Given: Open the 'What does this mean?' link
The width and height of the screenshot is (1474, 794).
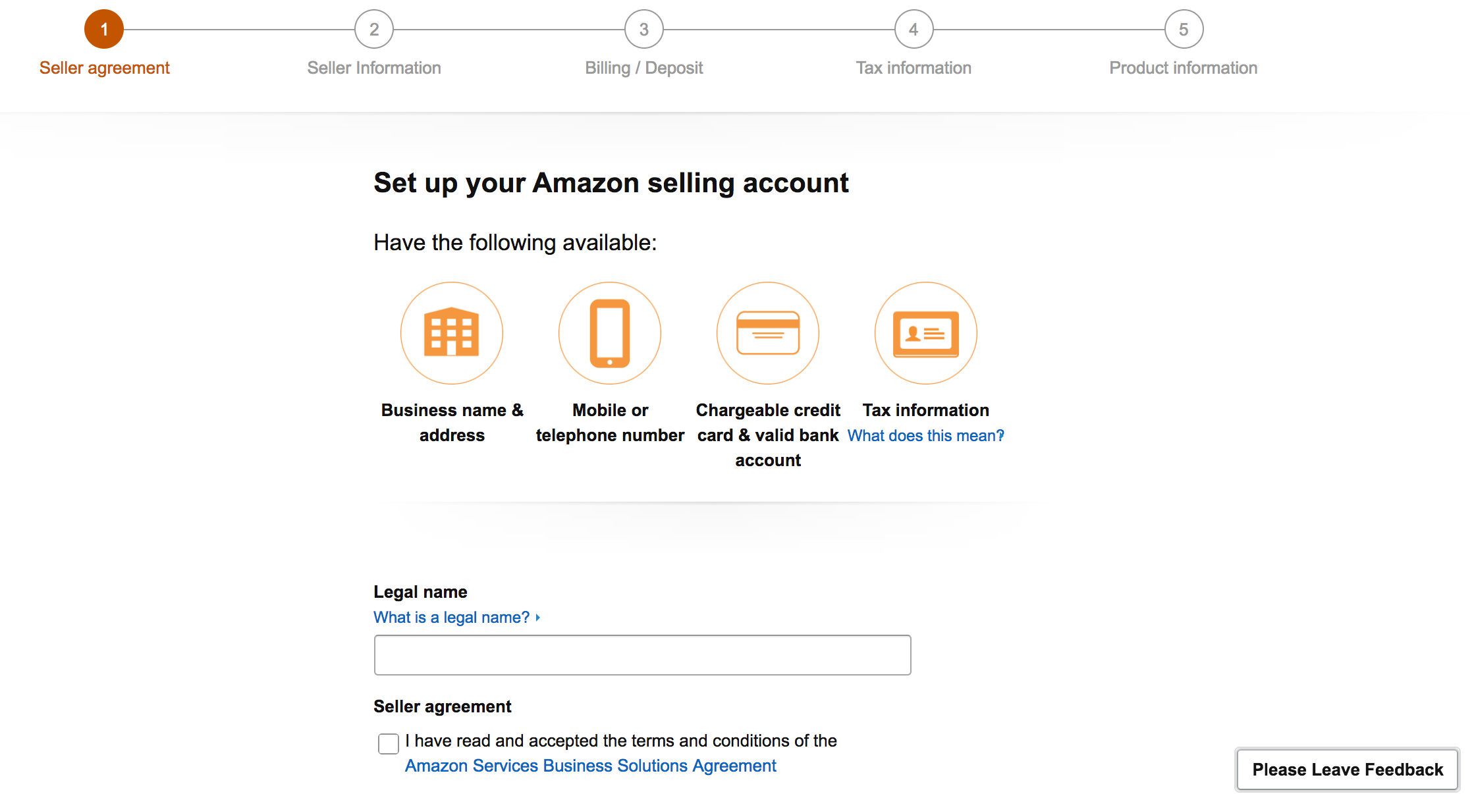Looking at the screenshot, I should pyautogui.click(x=925, y=435).
